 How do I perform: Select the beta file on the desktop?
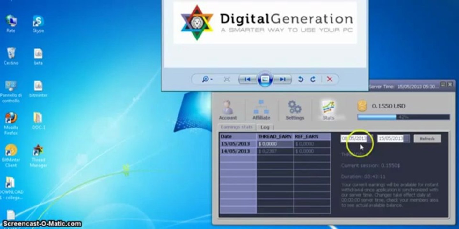pos(38,56)
